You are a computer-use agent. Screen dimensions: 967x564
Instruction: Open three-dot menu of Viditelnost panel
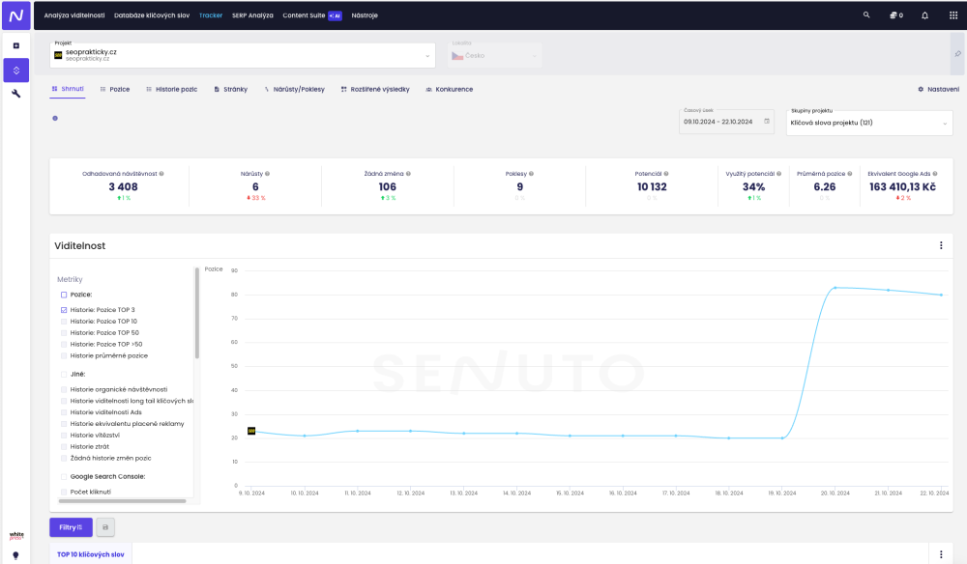coord(941,245)
